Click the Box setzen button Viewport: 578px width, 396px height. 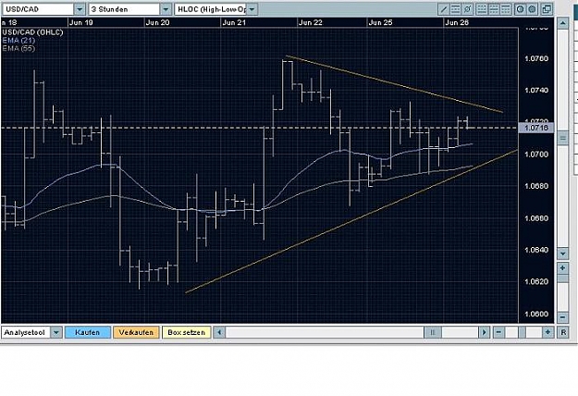coord(186,332)
